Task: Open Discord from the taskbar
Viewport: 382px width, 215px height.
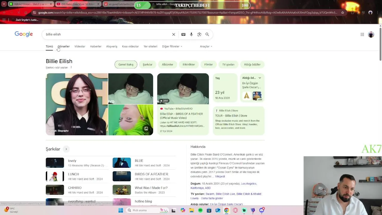Action: tap(262, 210)
